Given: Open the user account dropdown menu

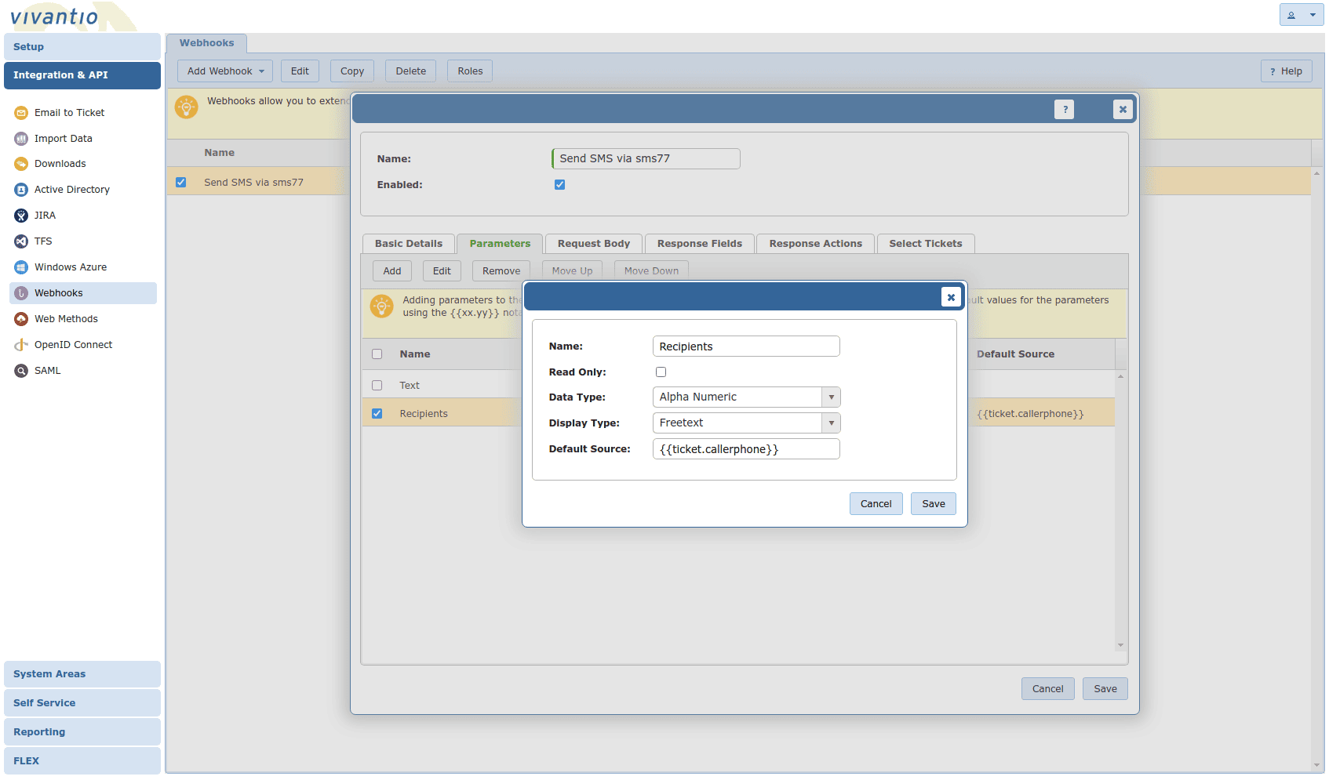Looking at the screenshot, I should click(1301, 15).
